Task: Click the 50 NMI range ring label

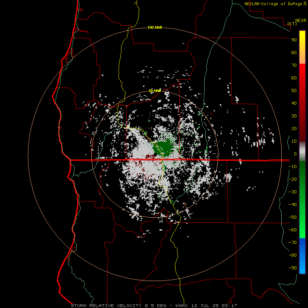Action: click(x=155, y=91)
